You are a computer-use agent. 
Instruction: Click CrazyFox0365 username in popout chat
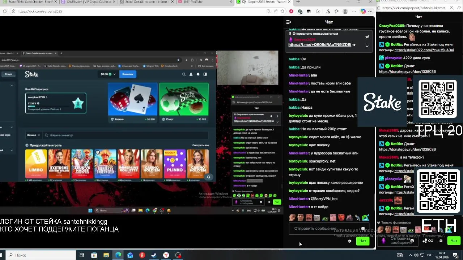[x=392, y=26]
